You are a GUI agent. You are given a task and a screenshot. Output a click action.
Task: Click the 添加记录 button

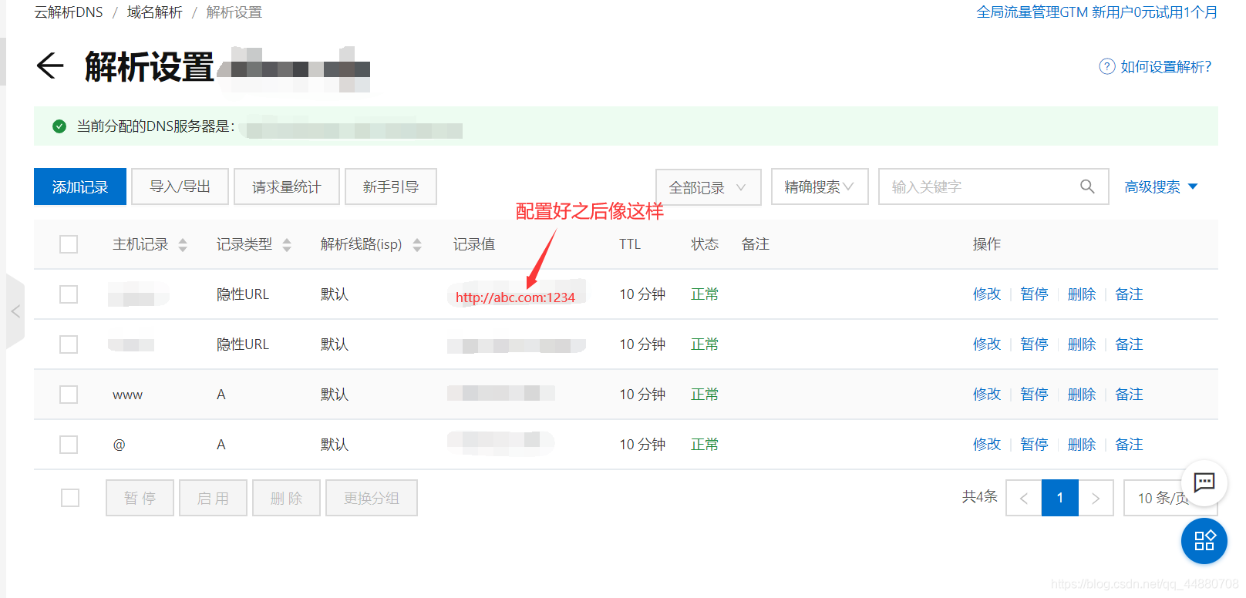pyautogui.click(x=80, y=186)
